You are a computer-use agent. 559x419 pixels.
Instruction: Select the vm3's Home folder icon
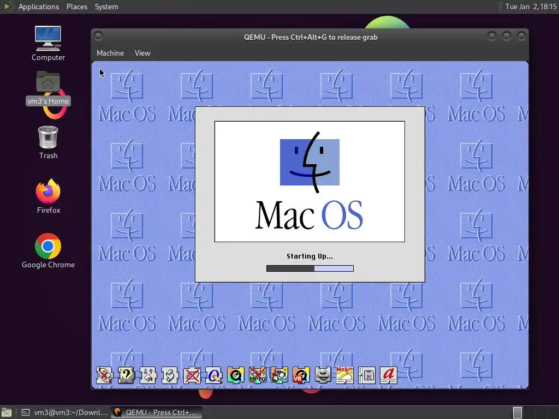coord(48,88)
